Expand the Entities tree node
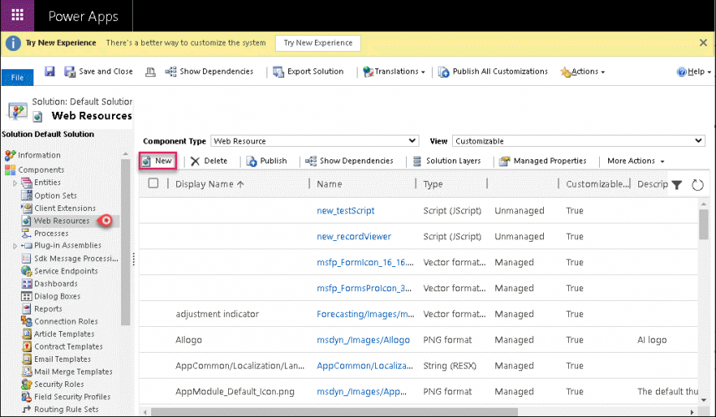This screenshot has height=417, width=716. [15, 183]
